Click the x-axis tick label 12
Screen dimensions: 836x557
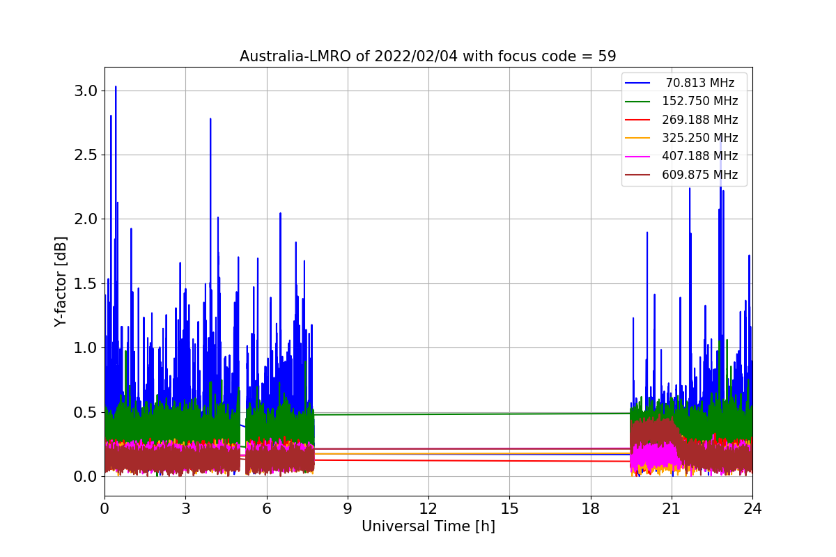[428, 509]
